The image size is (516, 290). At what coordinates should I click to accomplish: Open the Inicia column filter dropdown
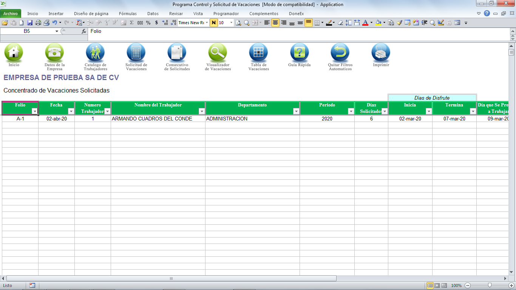(x=429, y=111)
